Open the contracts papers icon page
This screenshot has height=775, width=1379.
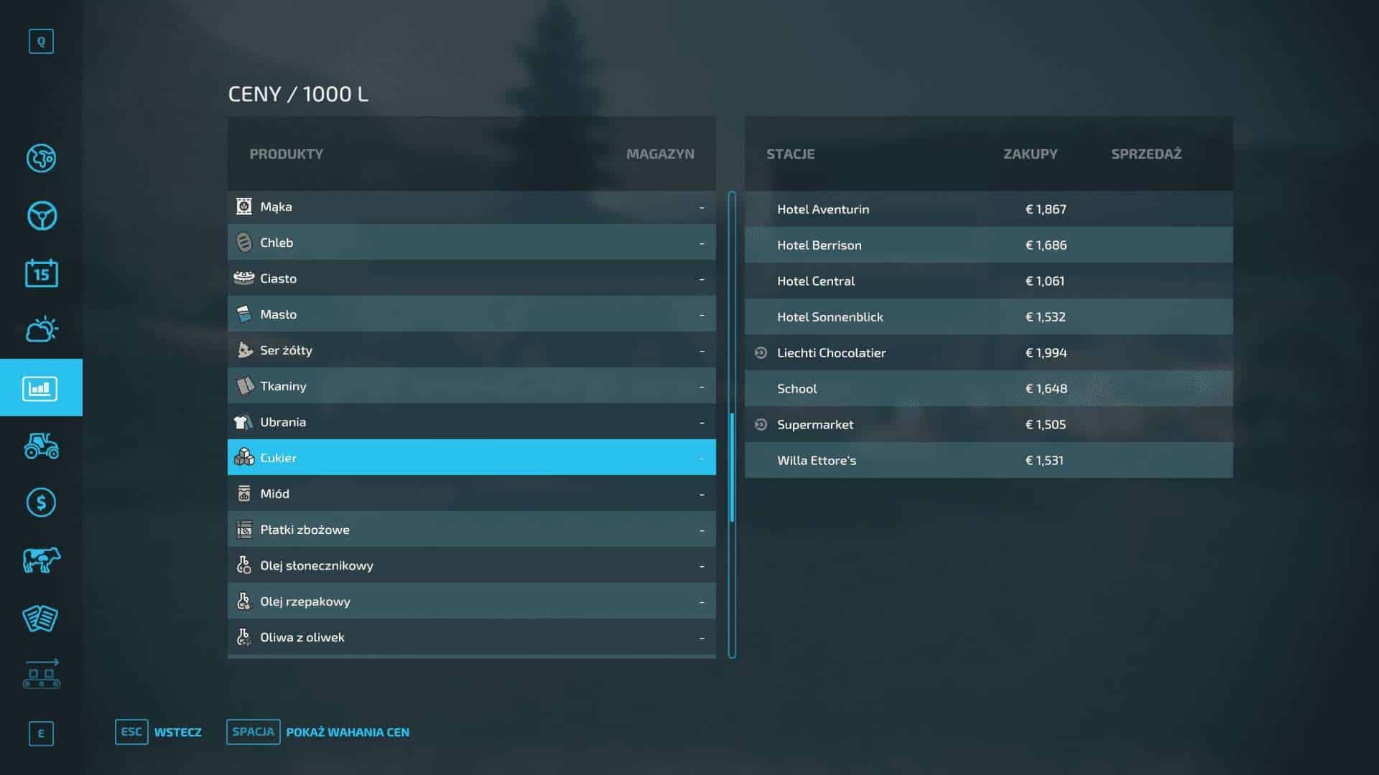point(41,618)
